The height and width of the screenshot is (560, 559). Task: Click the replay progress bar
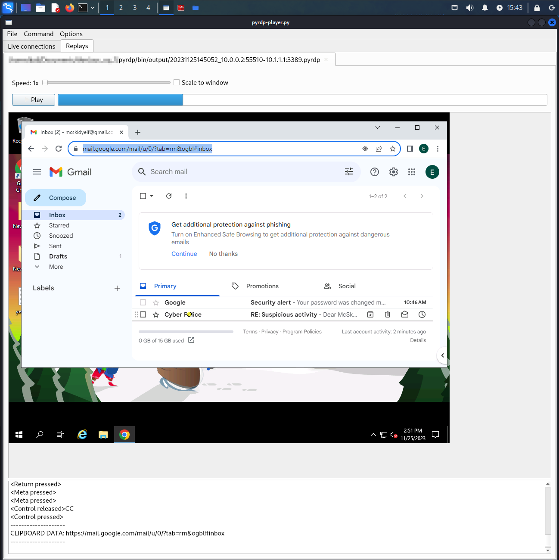(302, 100)
